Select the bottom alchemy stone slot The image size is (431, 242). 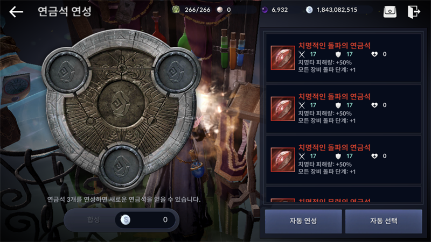pos(121,166)
